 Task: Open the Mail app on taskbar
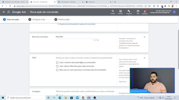[x=77, y=97]
